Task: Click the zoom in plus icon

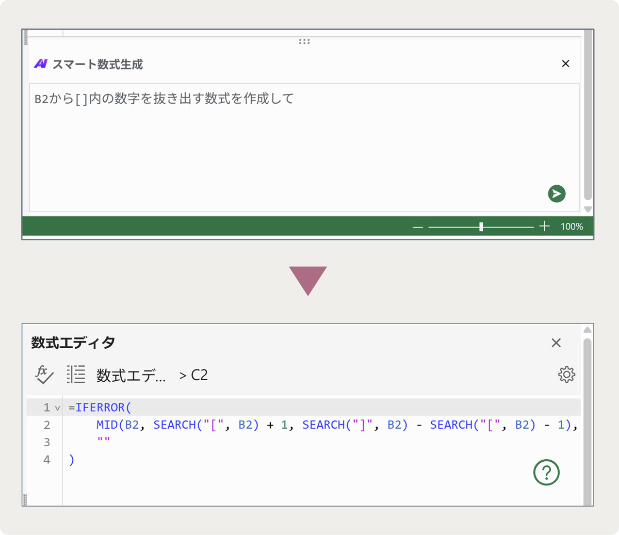Action: pyautogui.click(x=544, y=226)
